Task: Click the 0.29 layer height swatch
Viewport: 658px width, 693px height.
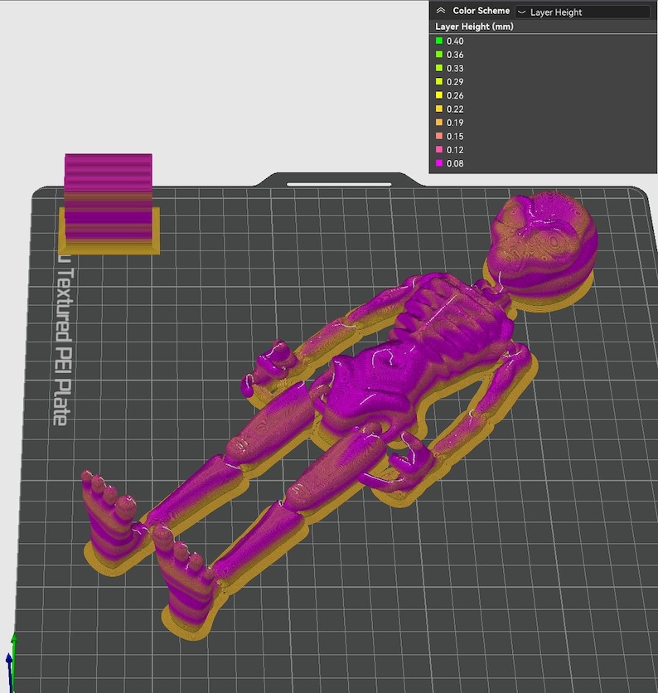Action: pyautogui.click(x=439, y=81)
